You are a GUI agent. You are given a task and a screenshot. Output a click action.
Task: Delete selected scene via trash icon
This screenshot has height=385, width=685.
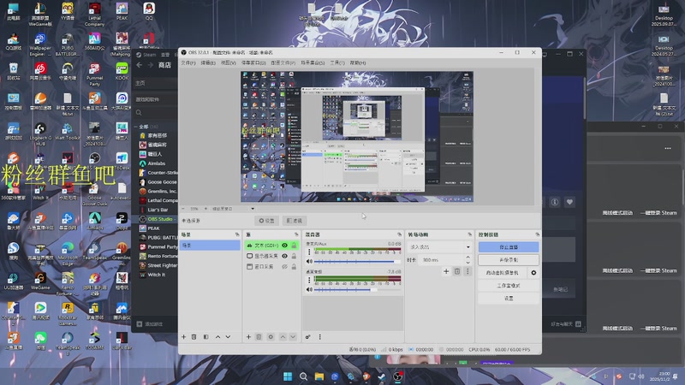click(194, 337)
